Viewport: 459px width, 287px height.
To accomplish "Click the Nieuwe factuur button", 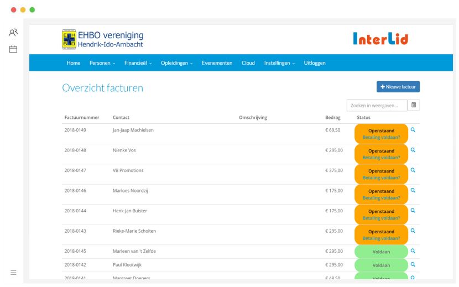I will pos(398,87).
